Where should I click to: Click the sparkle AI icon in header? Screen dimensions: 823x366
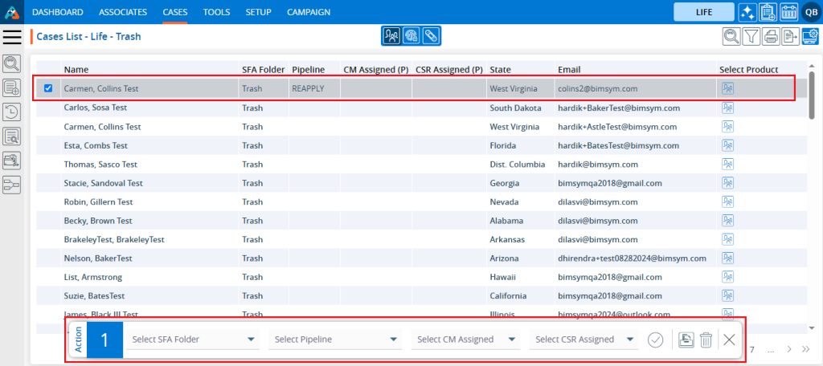pyautogui.click(x=747, y=12)
